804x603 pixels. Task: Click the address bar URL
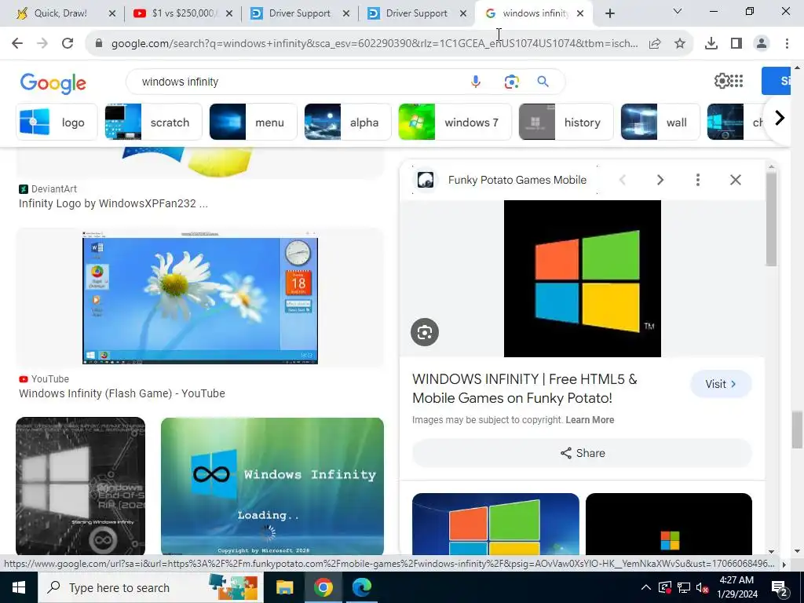[375, 44]
